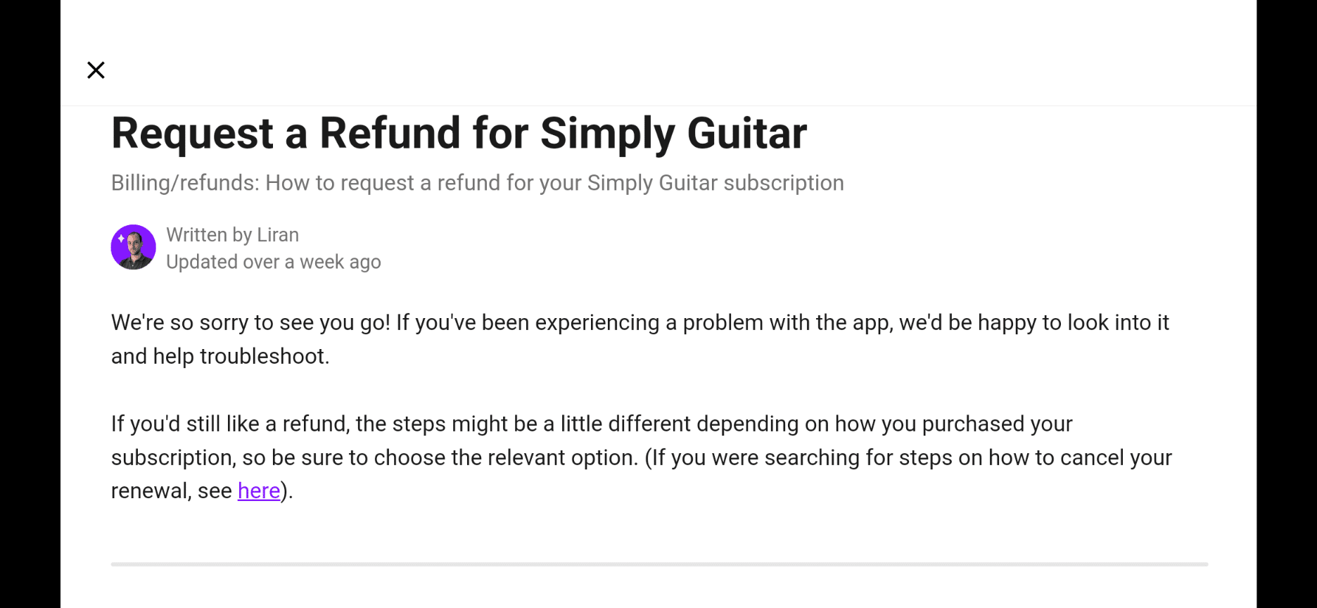Select the word "Simply Guitar" in the title

675,133
